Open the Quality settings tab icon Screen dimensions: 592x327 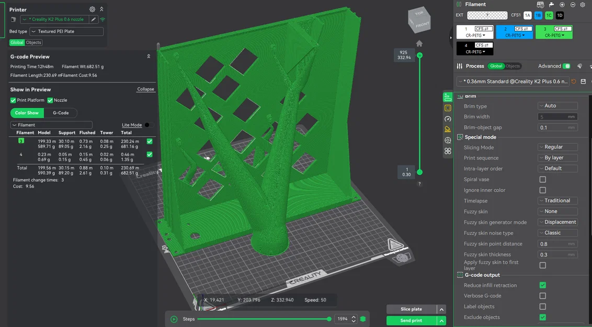447,97
